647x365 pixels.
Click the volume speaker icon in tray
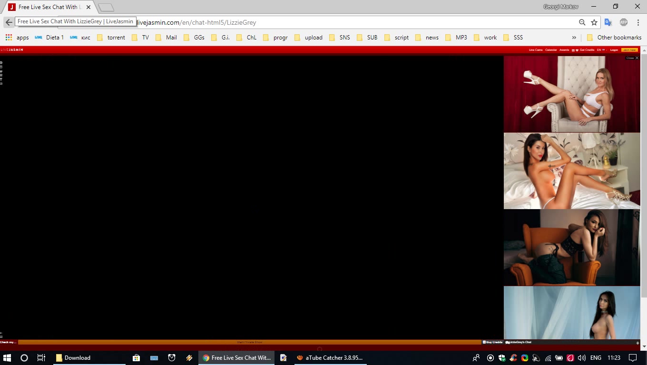click(x=582, y=358)
